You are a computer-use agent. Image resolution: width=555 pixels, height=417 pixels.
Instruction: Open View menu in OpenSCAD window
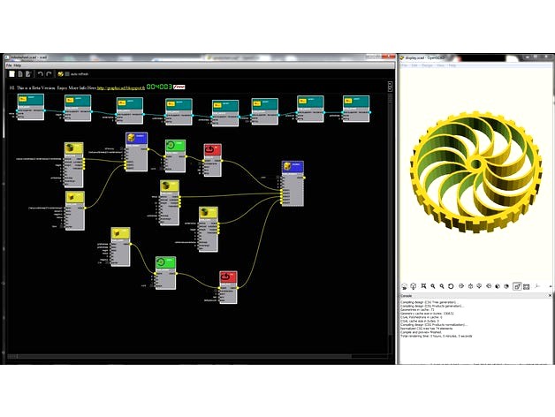[x=441, y=65]
